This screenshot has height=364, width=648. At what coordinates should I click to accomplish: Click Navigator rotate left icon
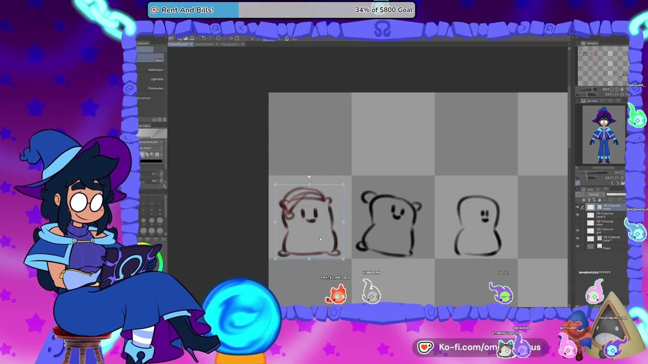612,95
